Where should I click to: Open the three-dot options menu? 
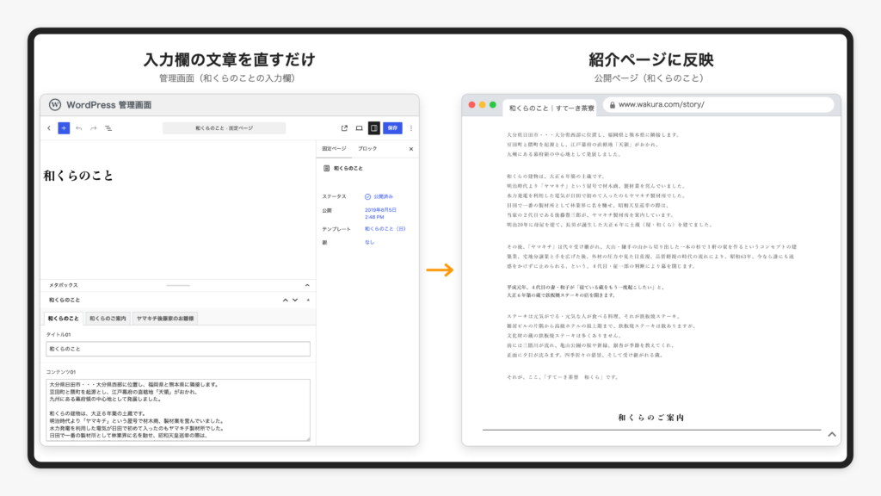[411, 128]
